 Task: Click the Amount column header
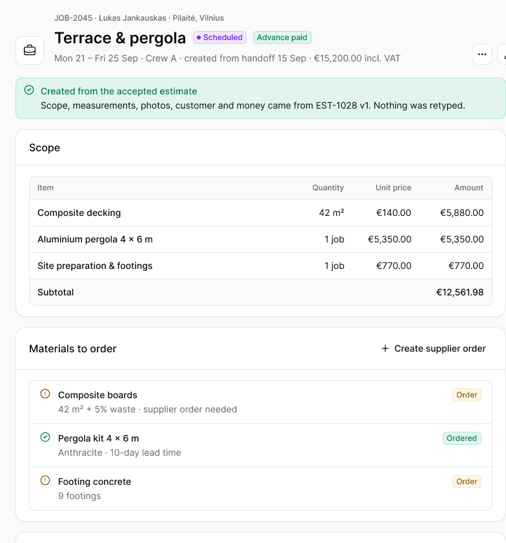tap(469, 187)
